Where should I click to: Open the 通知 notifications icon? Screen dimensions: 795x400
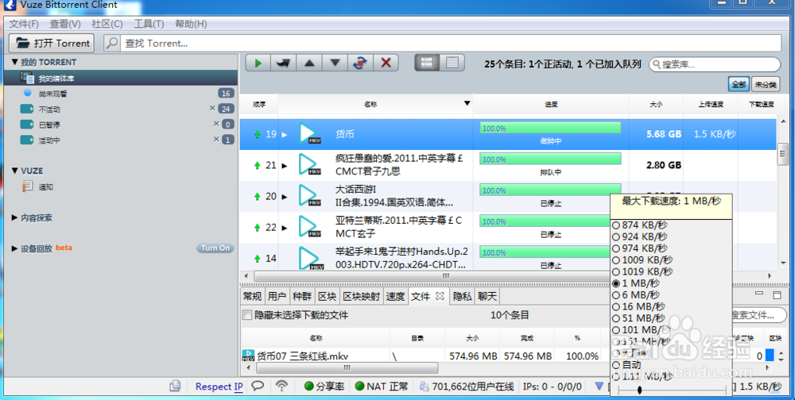[27, 187]
